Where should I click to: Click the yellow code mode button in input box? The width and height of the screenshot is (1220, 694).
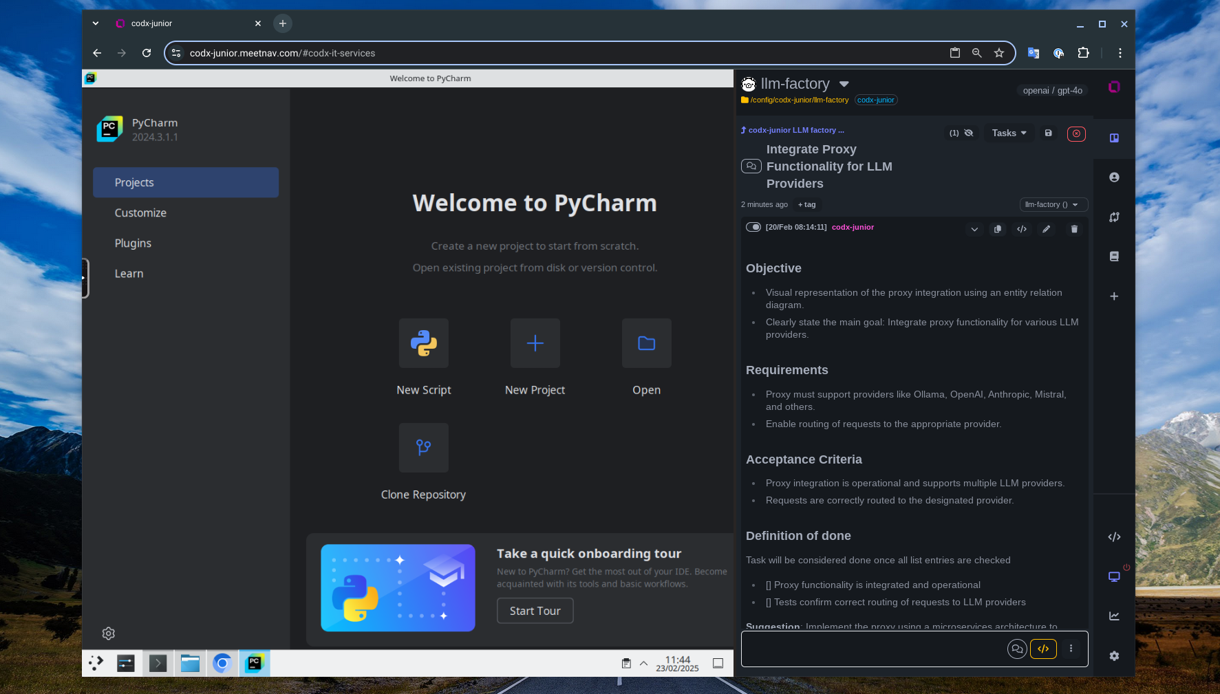coord(1043,649)
